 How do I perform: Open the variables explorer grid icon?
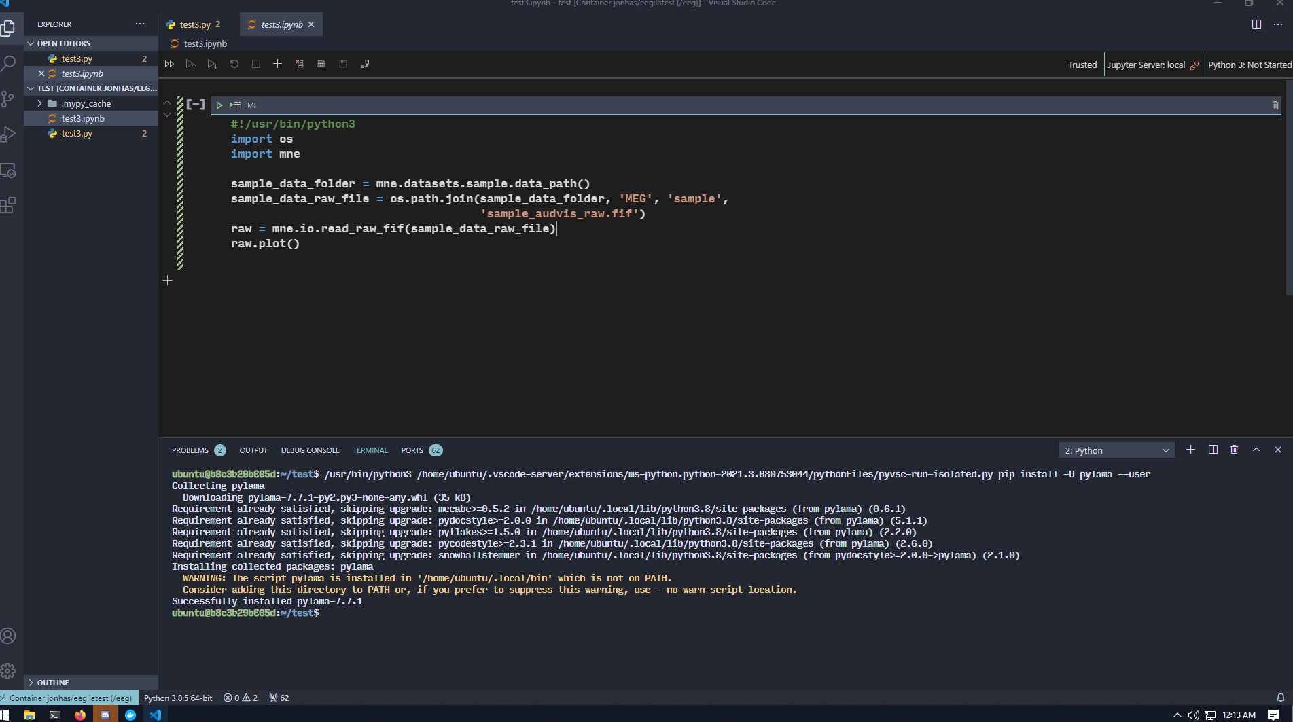pos(321,64)
